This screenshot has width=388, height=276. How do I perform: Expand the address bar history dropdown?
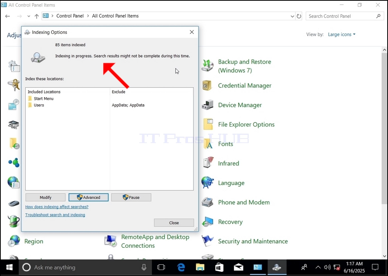tap(292, 16)
